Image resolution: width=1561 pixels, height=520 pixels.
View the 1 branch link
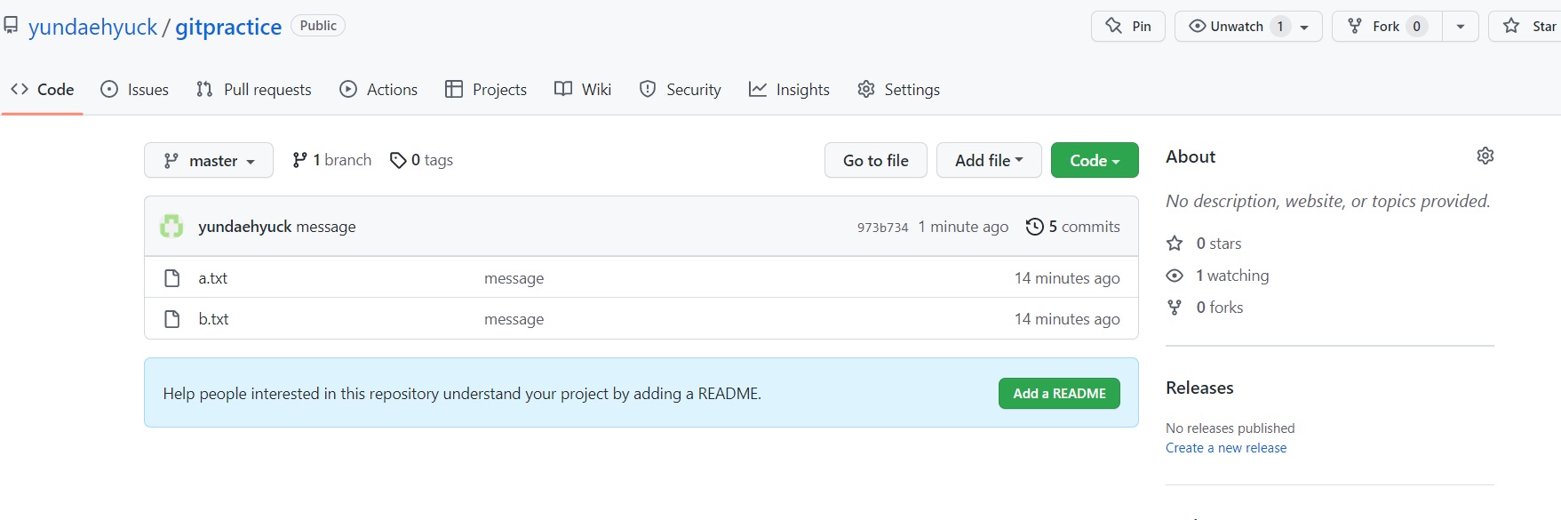point(332,160)
